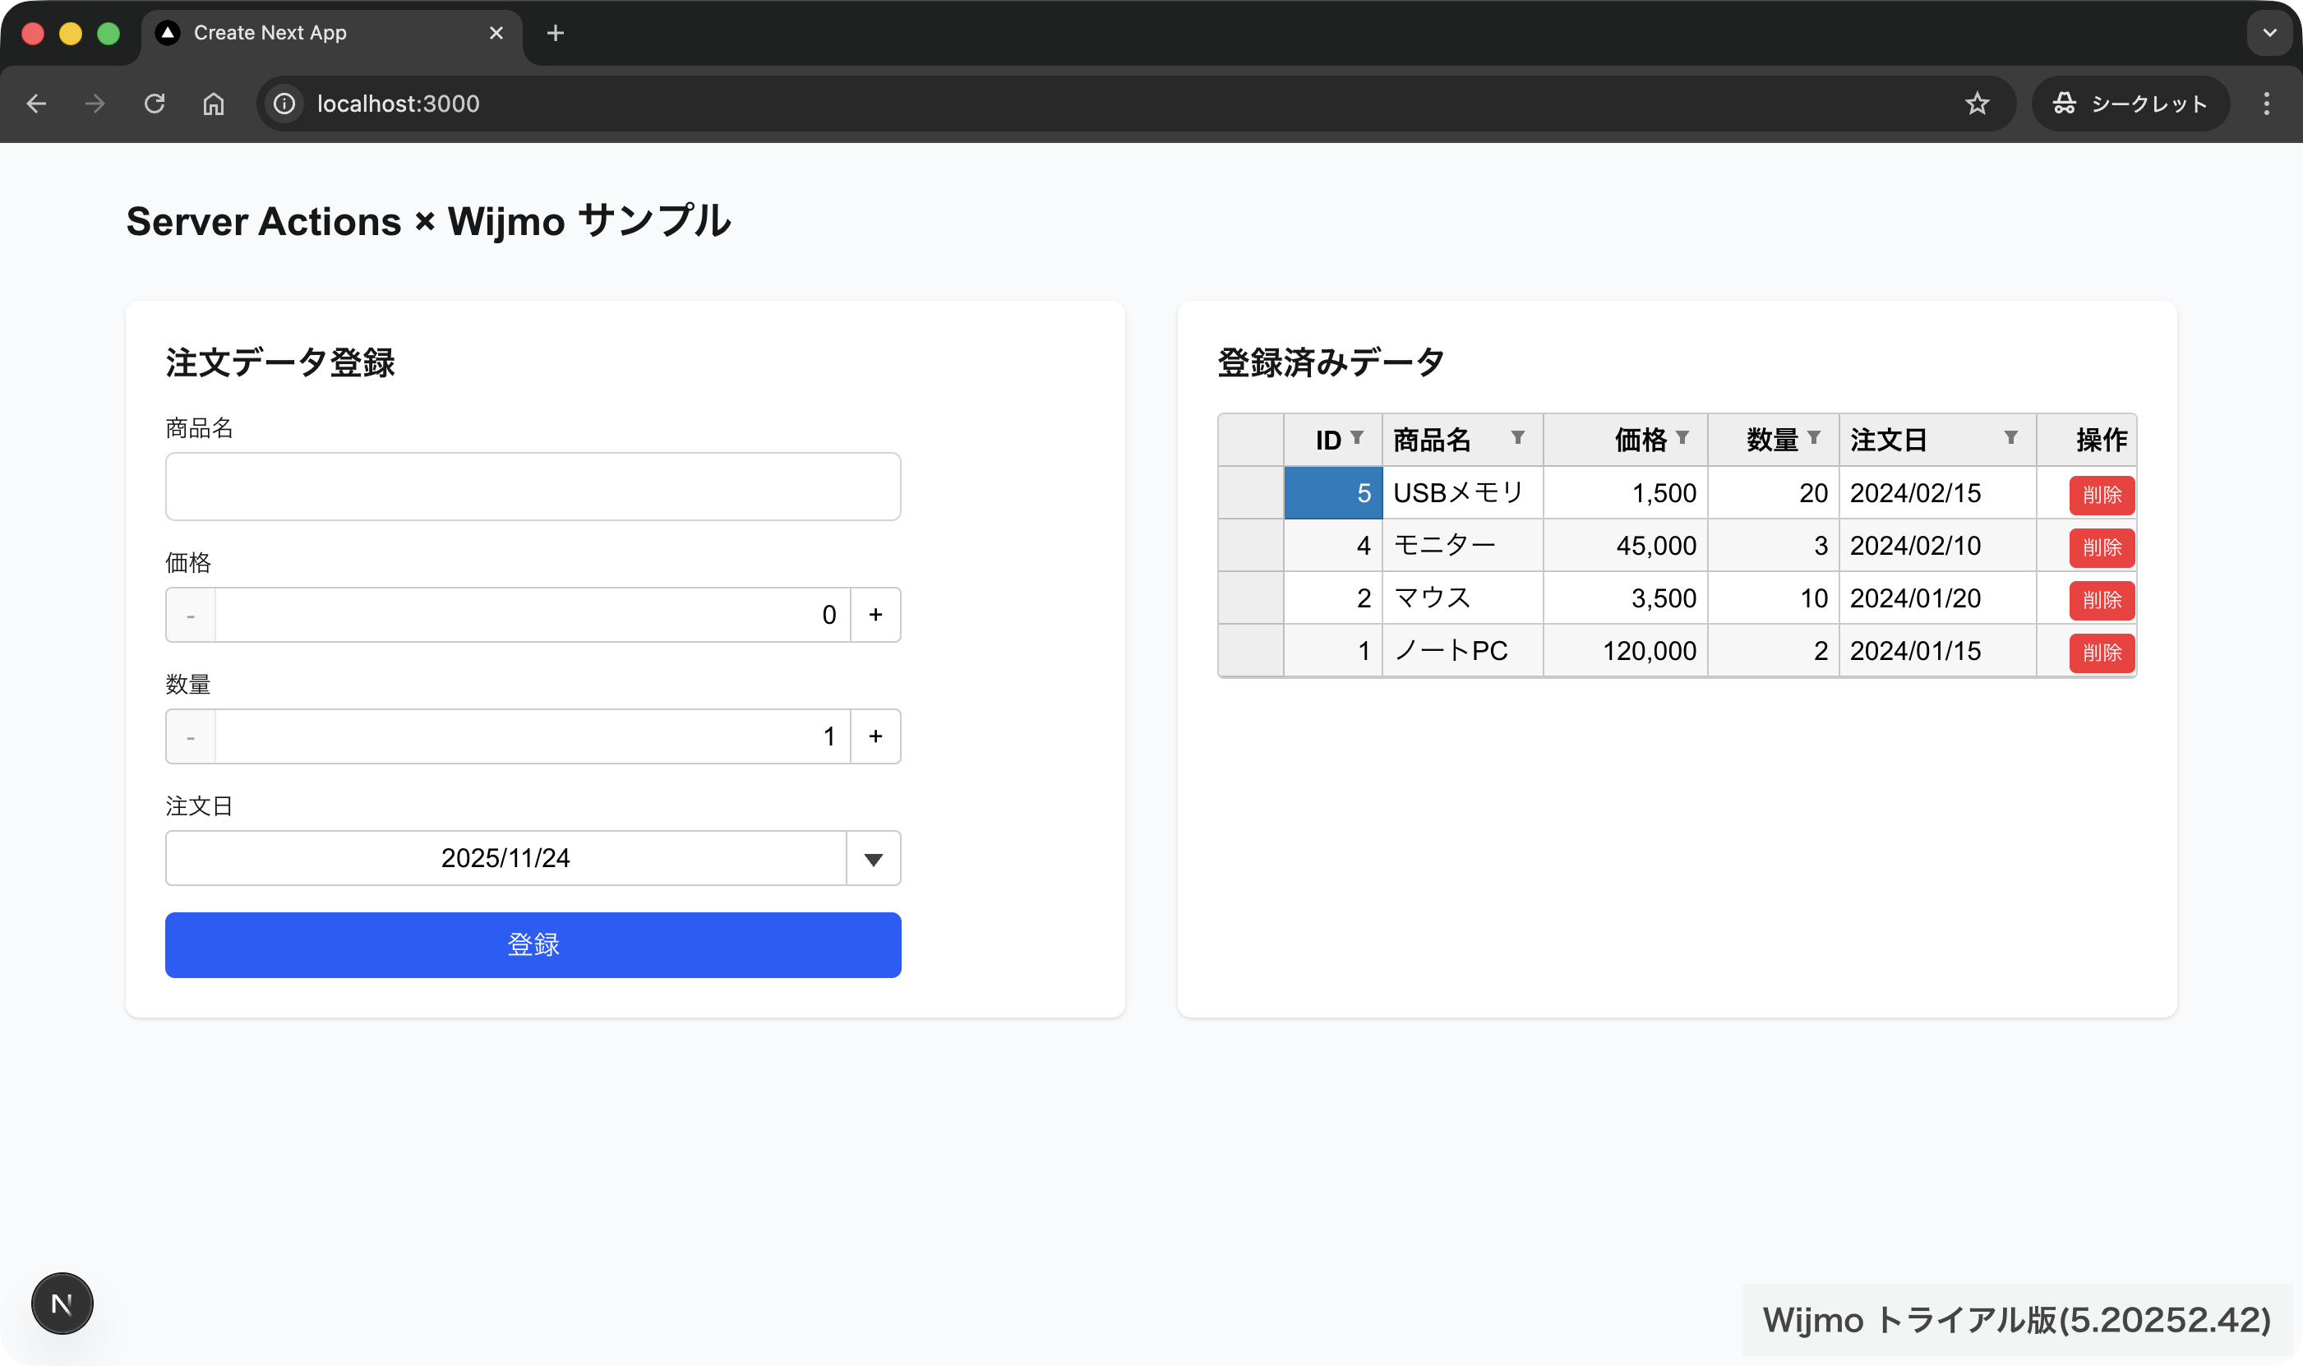Click the browser home icon

pyautogui.click(x=214, y=103)
